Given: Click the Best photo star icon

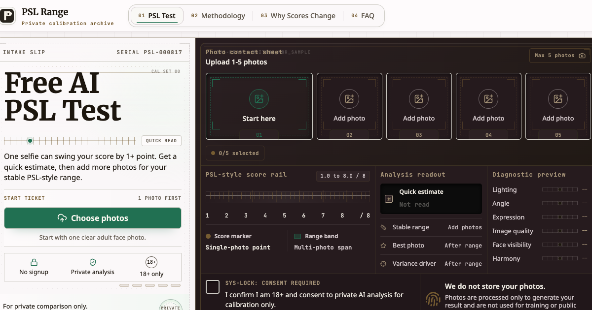Looking at the screenshot, I should 383,246.
